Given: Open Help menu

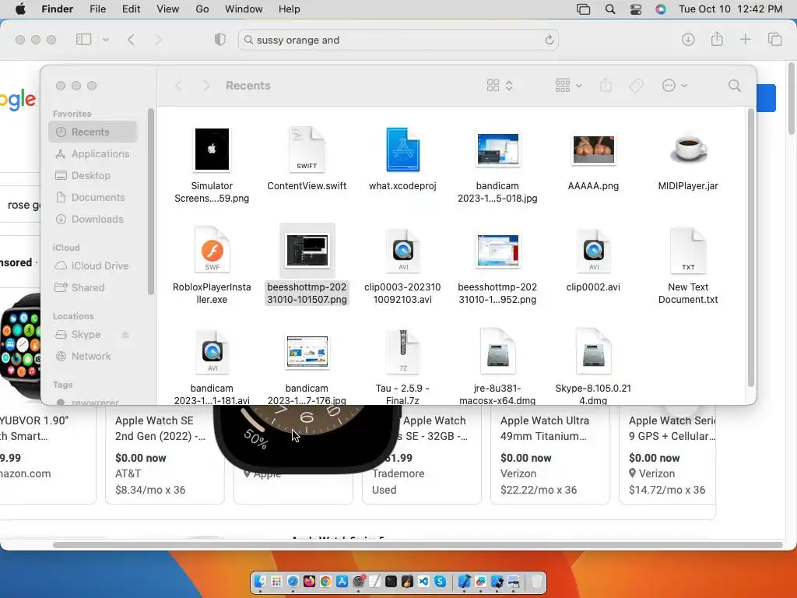Looking at the screenshot, I should tap(290, 9).
